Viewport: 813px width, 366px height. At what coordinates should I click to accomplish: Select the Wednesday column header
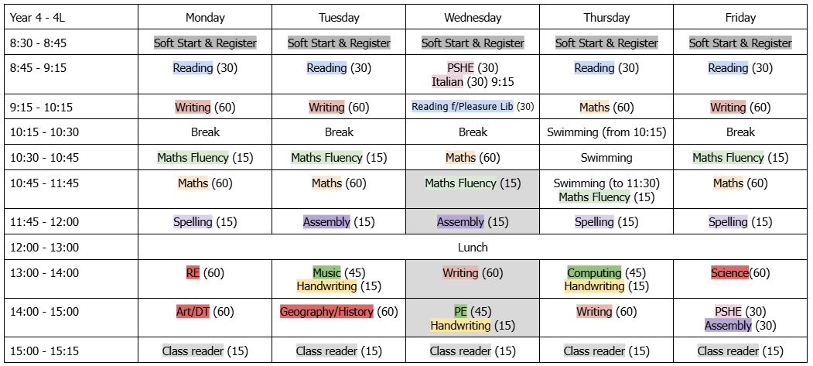(x=473, y=18)
